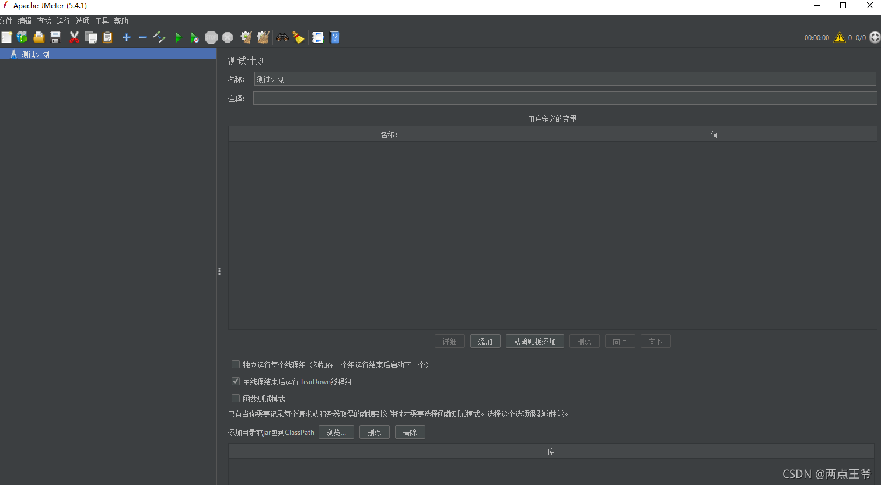Open the 工具 menu

click(102, 21)
